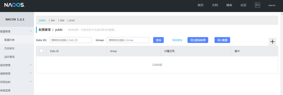
Task: Click the plus icon to add configuration
Action: coord(272,42)
